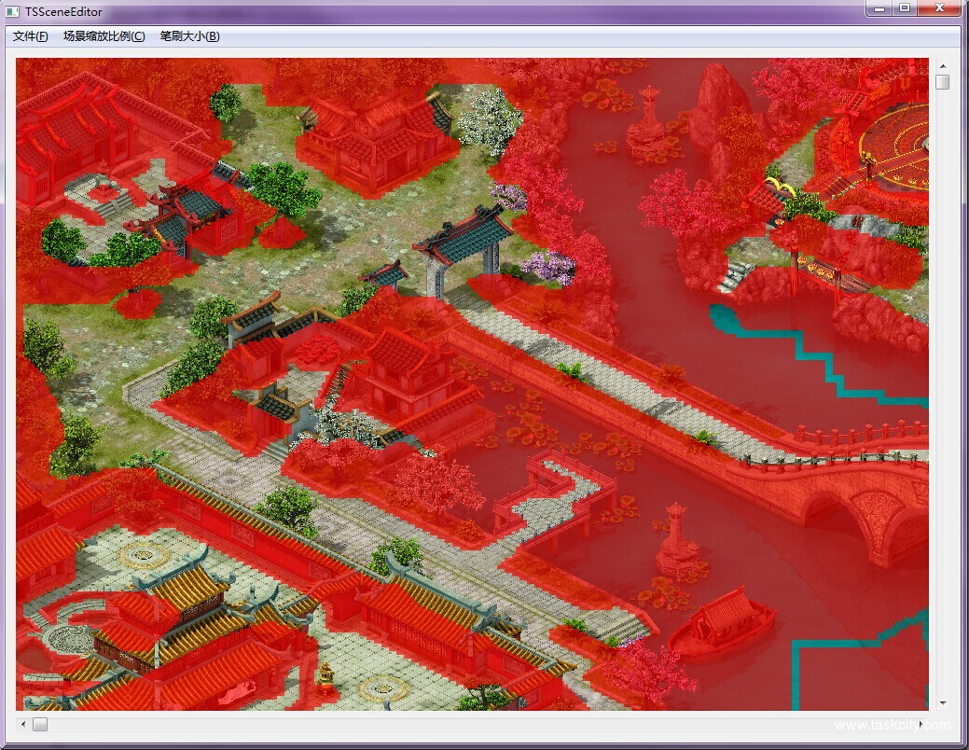
Task: Minimize the TSSceneEditor window
Action: [879, 8]
